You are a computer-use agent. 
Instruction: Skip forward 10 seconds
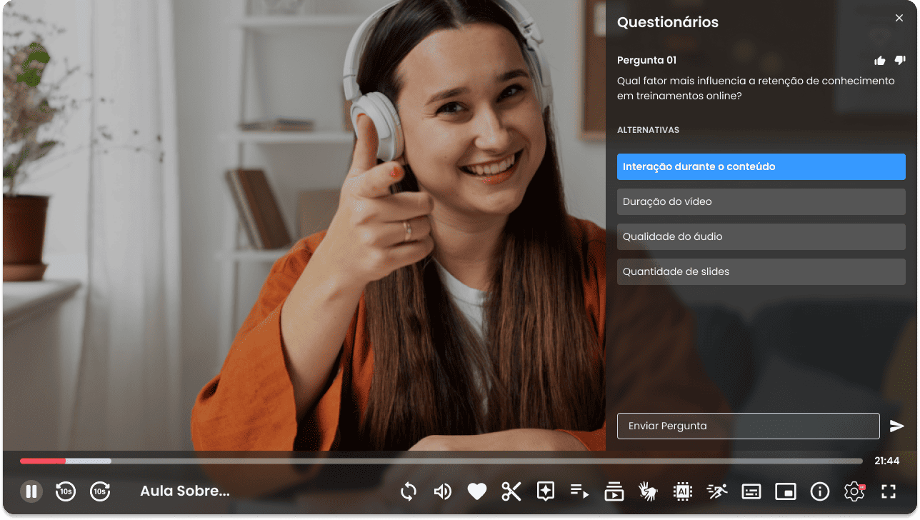pyautogui.click(x=100, y=491)
